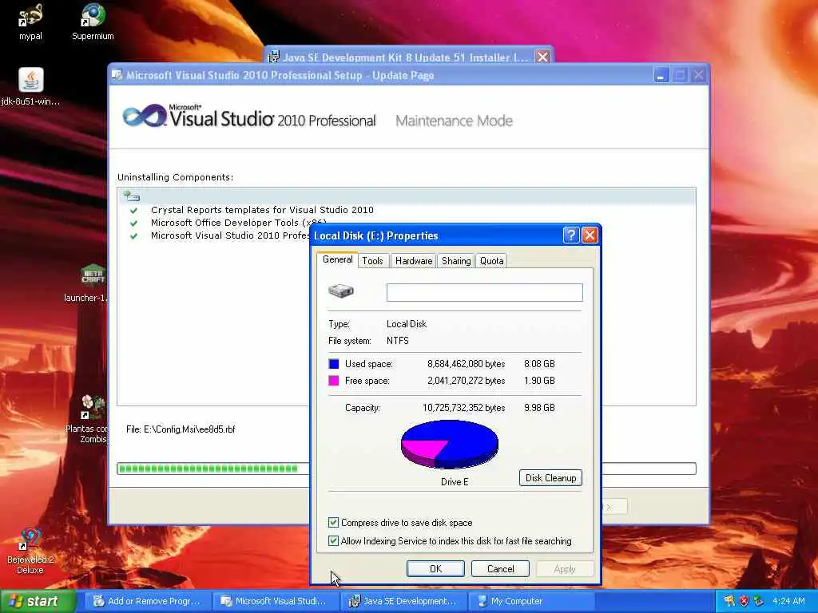Click the drive label input field
818x613 pixels.
[485, 292]
